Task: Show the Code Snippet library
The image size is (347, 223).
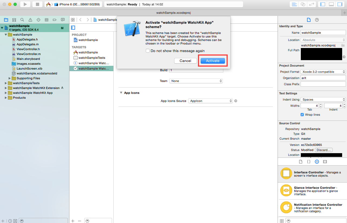Action: pyautogui.click(x=309, y=162)
